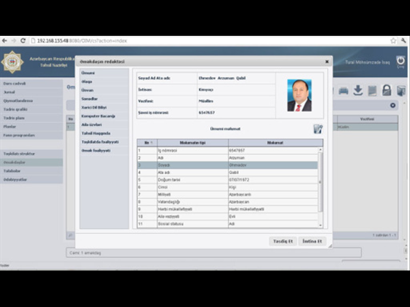Screen dimensions: 410x307
Task: Open the Sənədlər tab in dialog sidebar
Action: (x=90, y=98)
